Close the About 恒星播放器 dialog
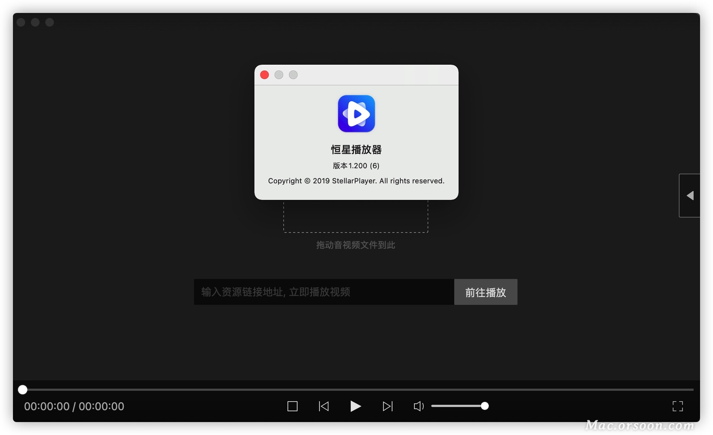The image size is (713, 435). [x=264, y=75]
